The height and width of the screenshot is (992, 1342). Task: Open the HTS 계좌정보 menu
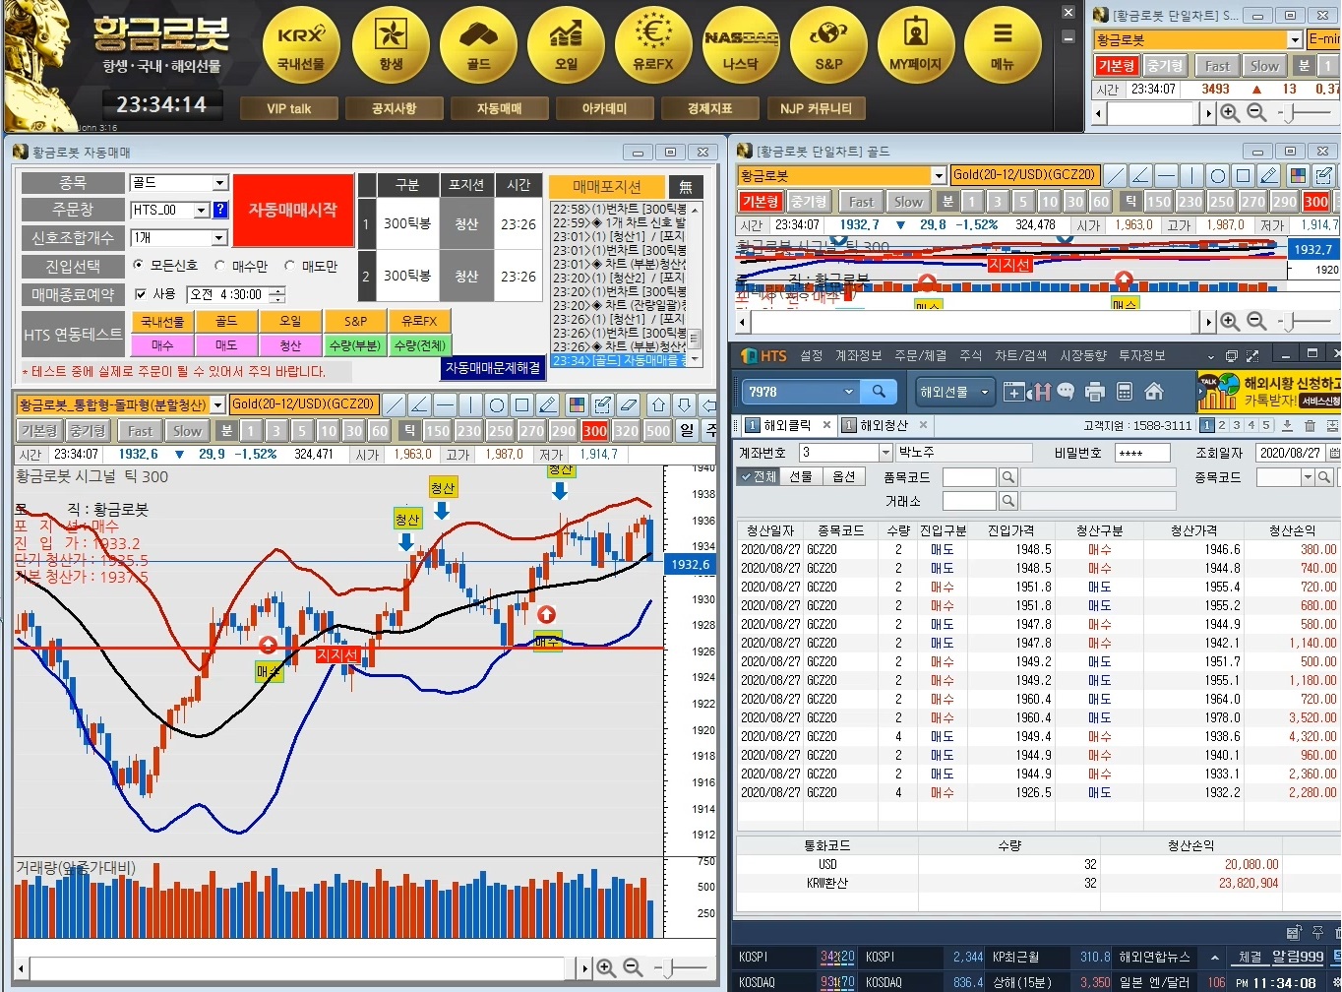tap(858, 355)
